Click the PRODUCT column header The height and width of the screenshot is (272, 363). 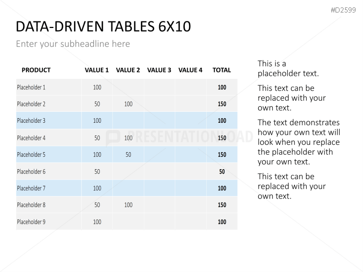coord(36,70)
